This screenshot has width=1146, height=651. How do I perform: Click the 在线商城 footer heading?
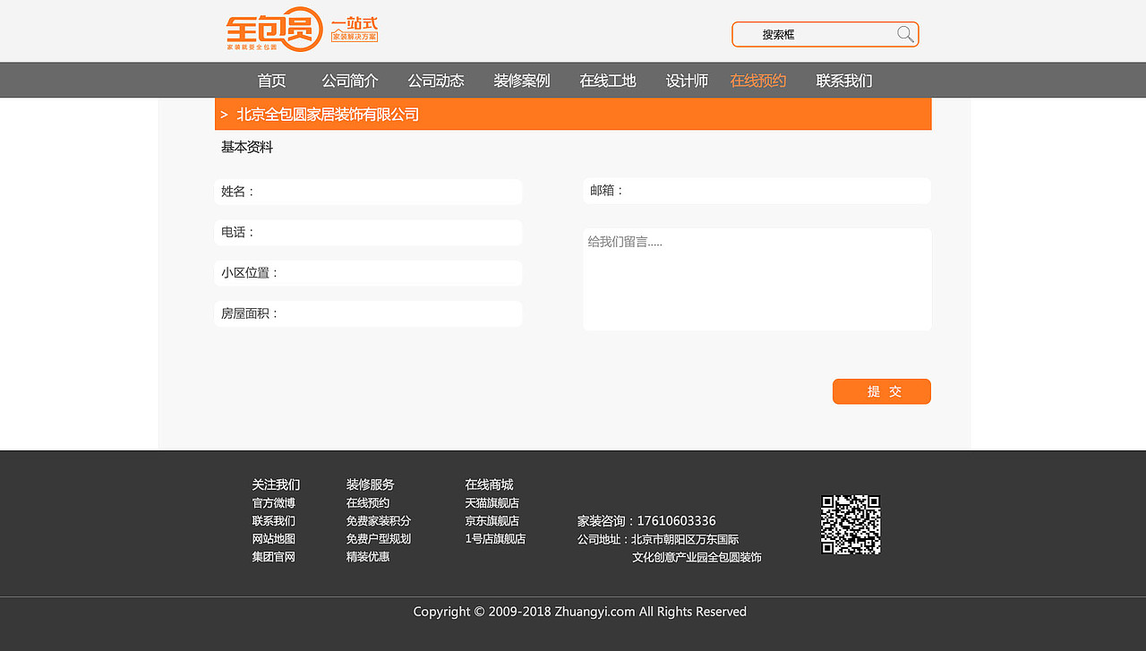click(x=489, y=484)
